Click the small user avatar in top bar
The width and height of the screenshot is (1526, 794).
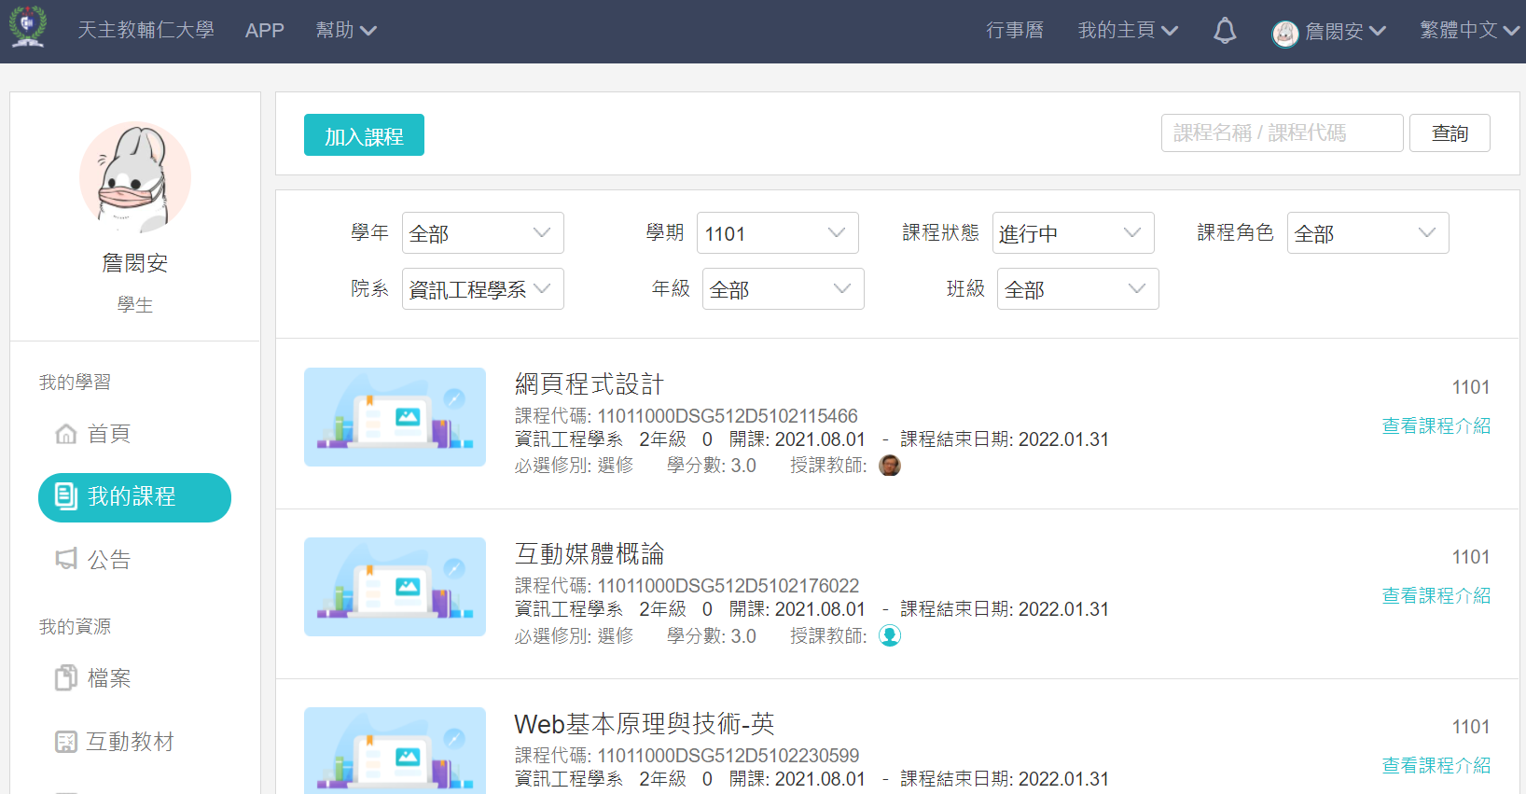tap(1285, 34)
